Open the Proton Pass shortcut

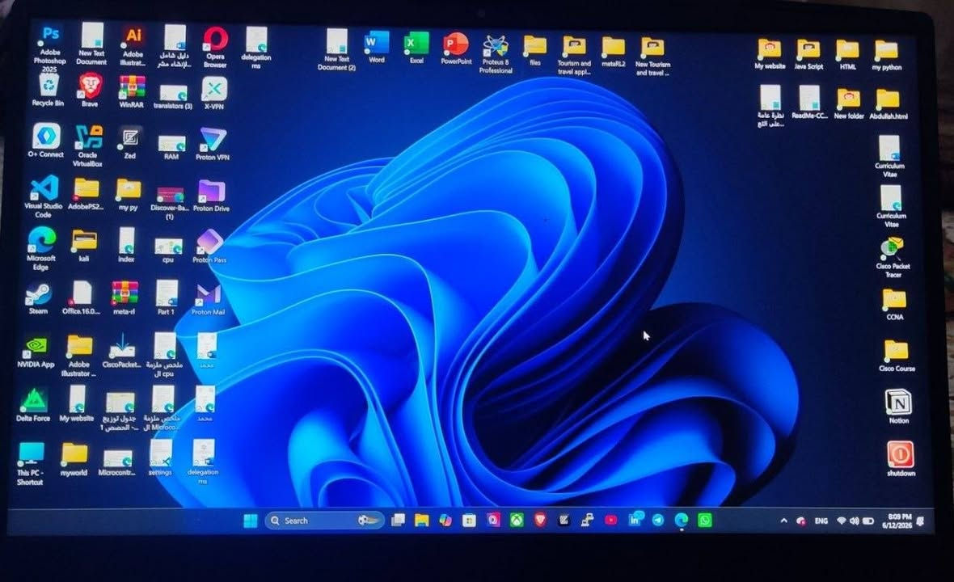[209, 247]
